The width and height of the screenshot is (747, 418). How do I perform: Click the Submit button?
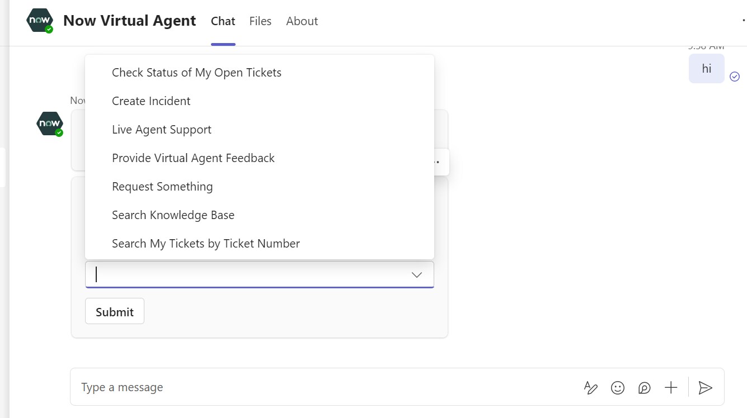[114, 311]
